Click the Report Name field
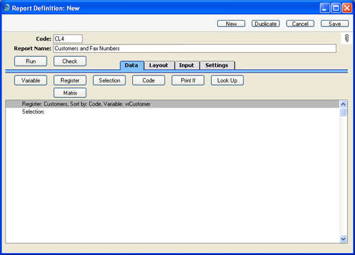The height and width of the screenshot is (255, 355). point(195,49)
